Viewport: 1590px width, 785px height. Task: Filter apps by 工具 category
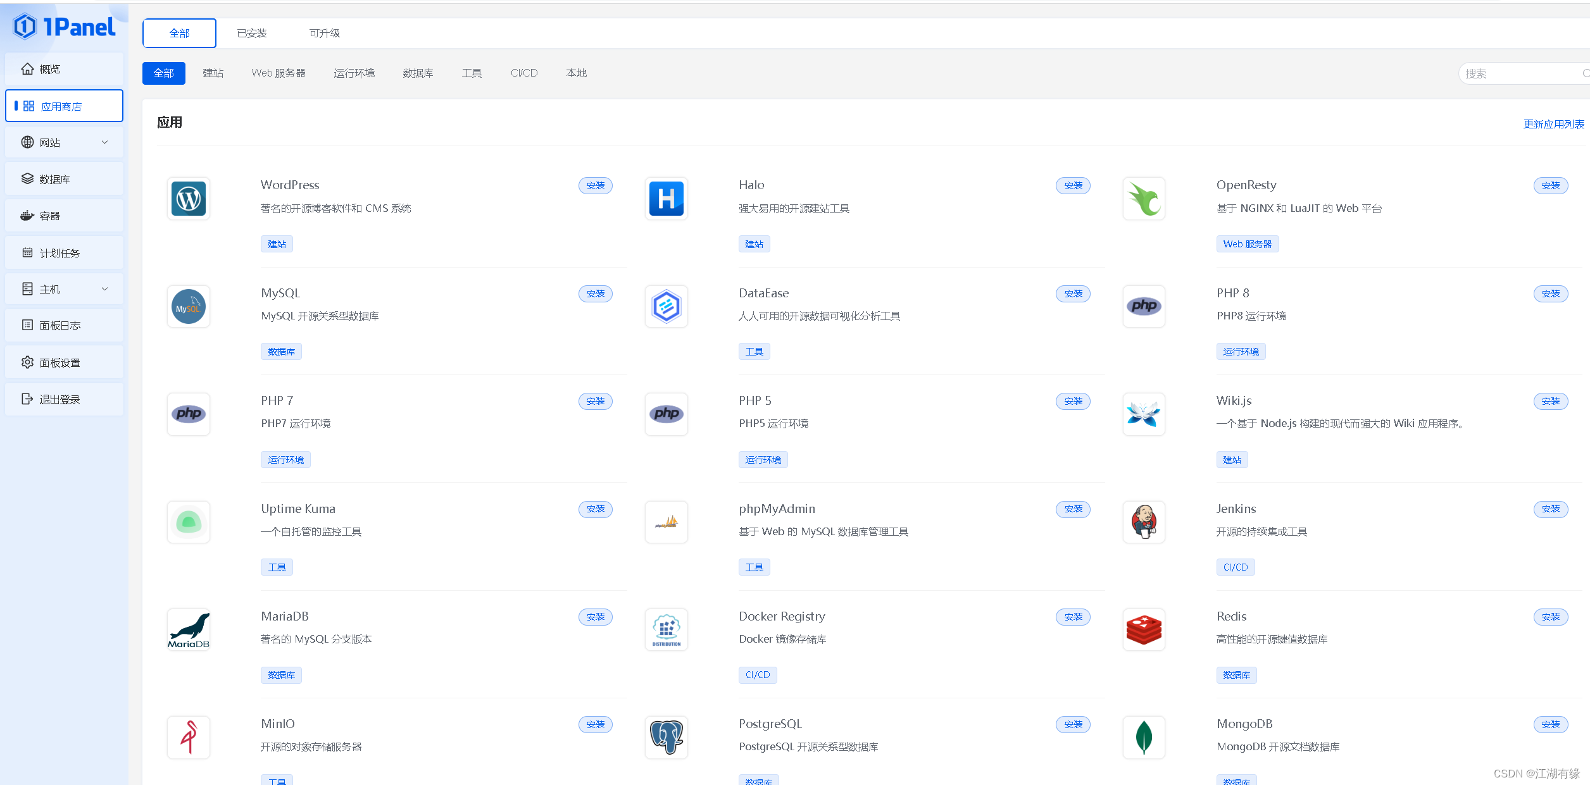pyautogui.click(x=472, y=73)
